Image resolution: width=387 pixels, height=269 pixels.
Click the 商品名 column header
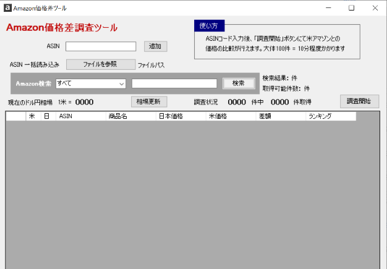130,116
